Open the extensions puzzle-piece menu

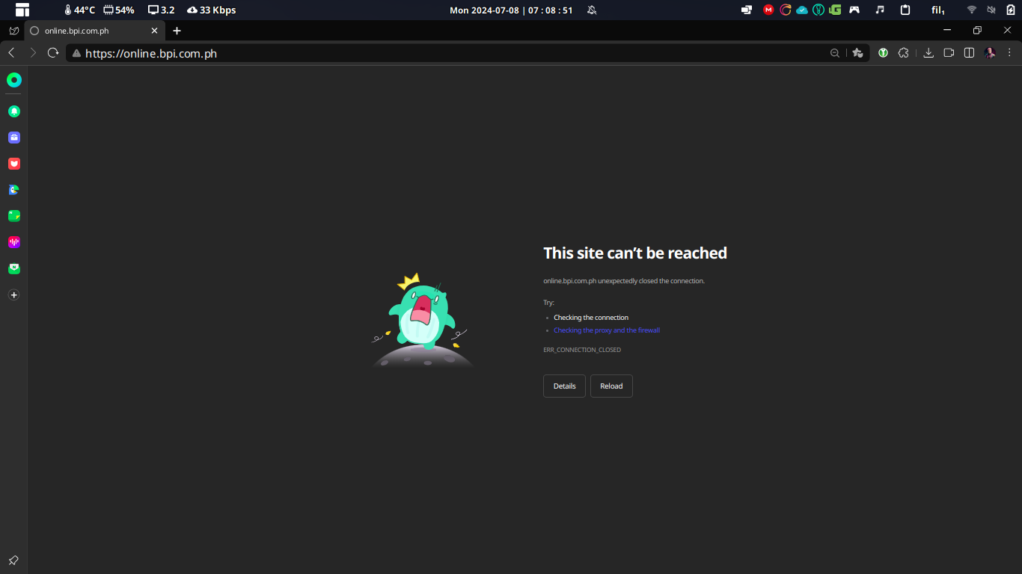click(x=904, y=53)
